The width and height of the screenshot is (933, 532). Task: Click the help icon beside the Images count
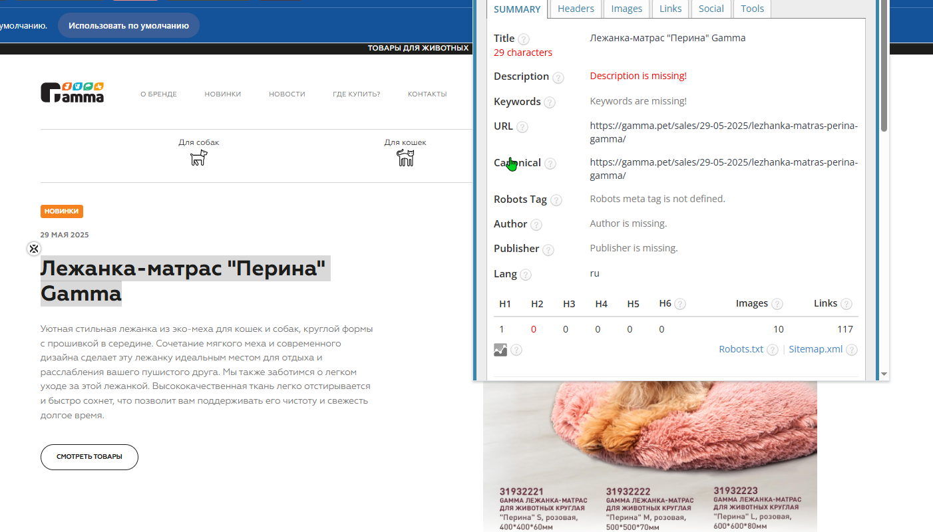point(777,304)
